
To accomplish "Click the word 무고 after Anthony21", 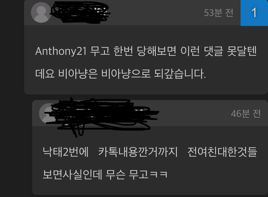I will tap(100, 51).
